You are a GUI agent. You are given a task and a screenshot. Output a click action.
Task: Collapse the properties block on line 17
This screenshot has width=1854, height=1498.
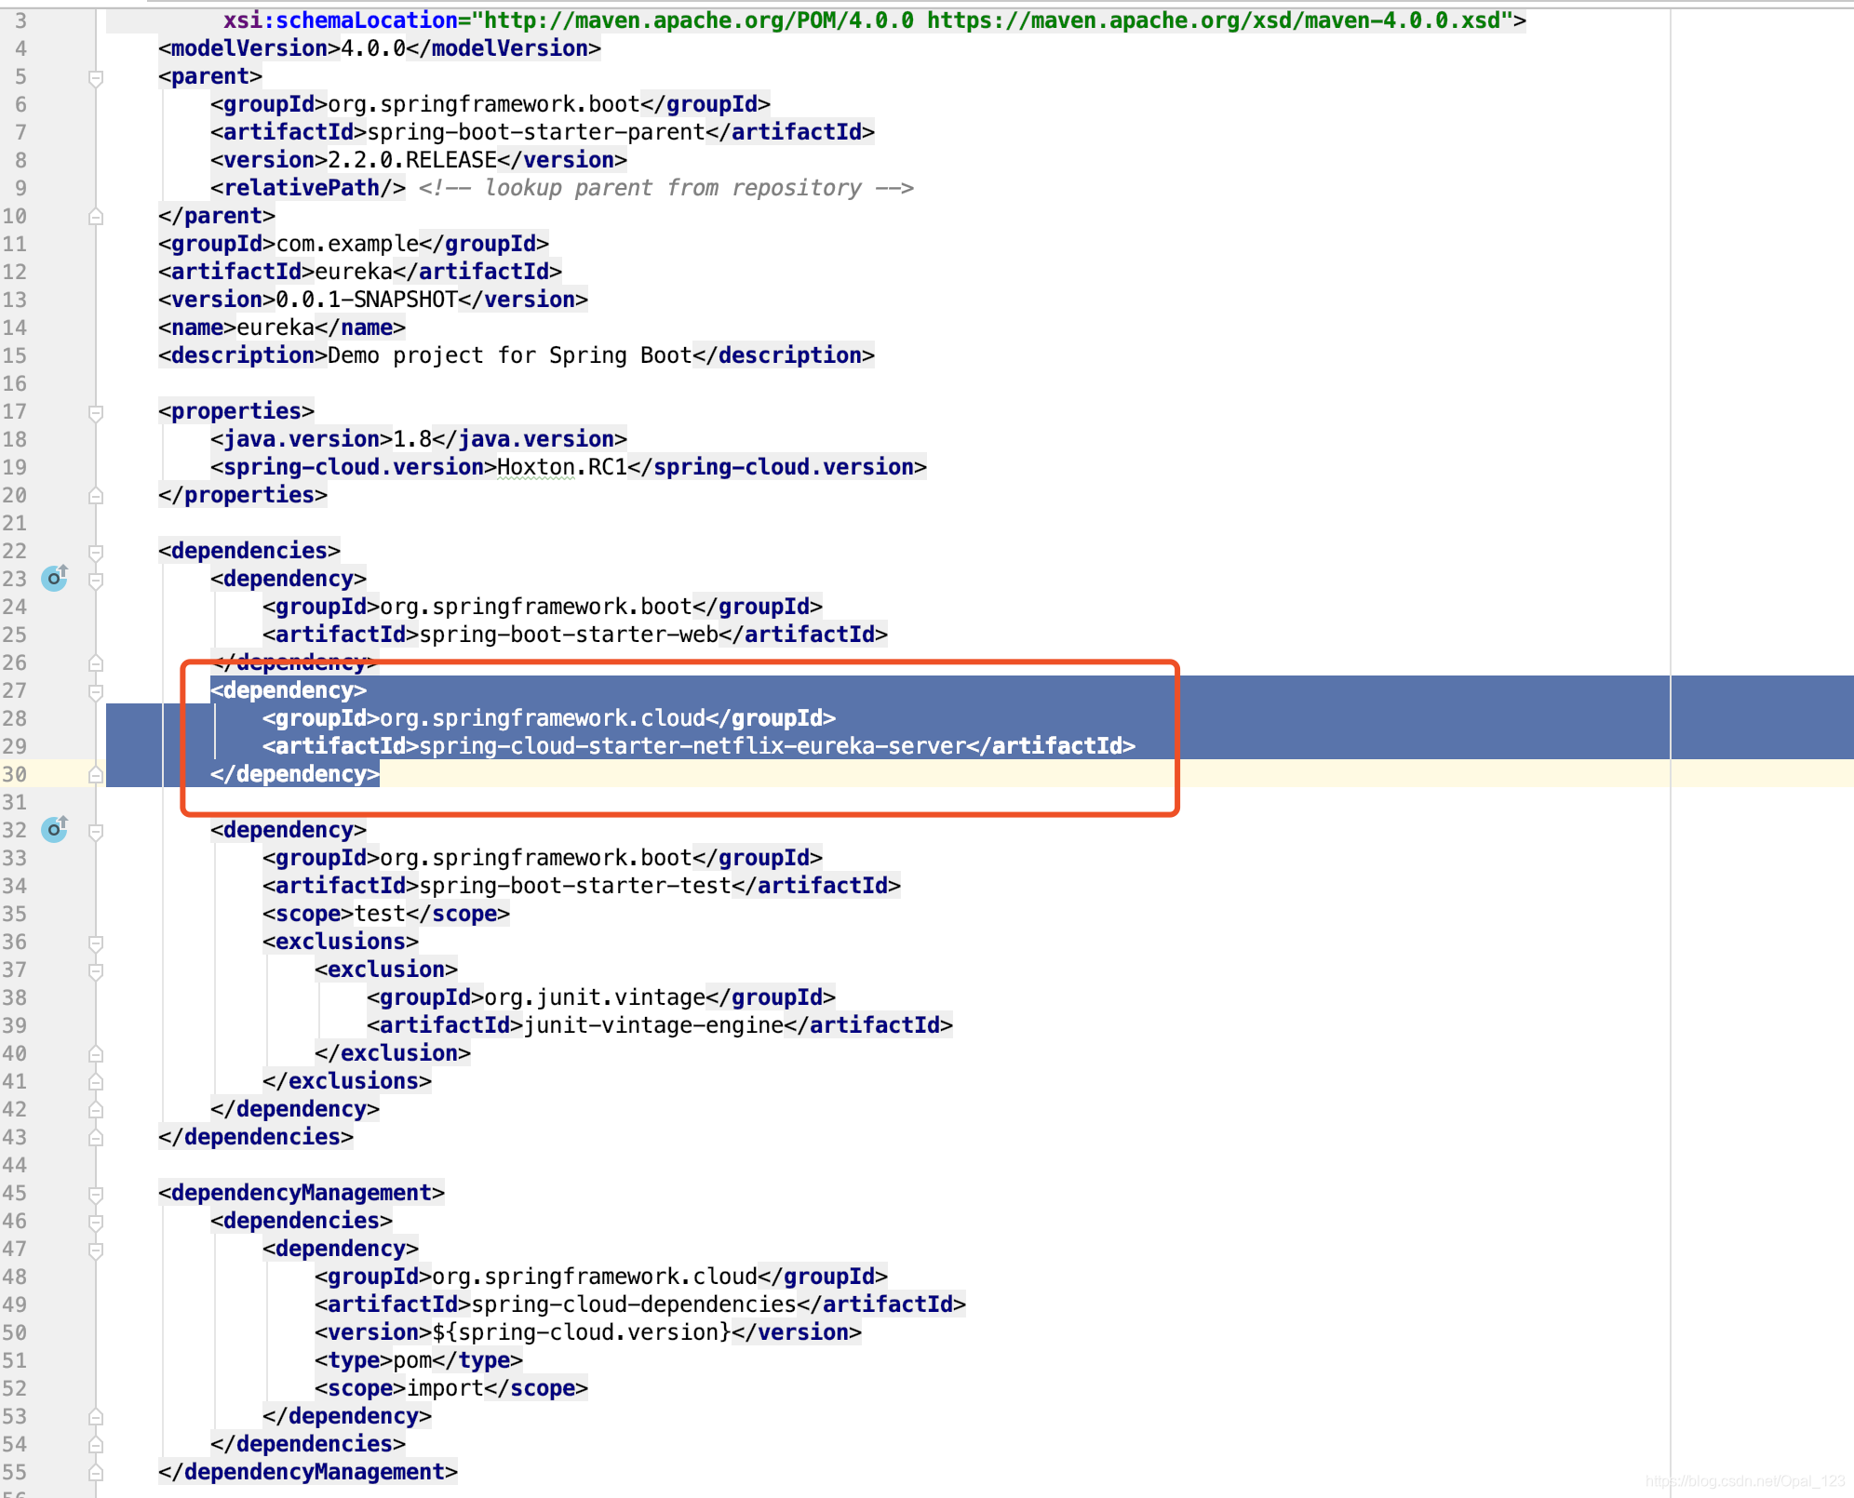coord(95,412)
